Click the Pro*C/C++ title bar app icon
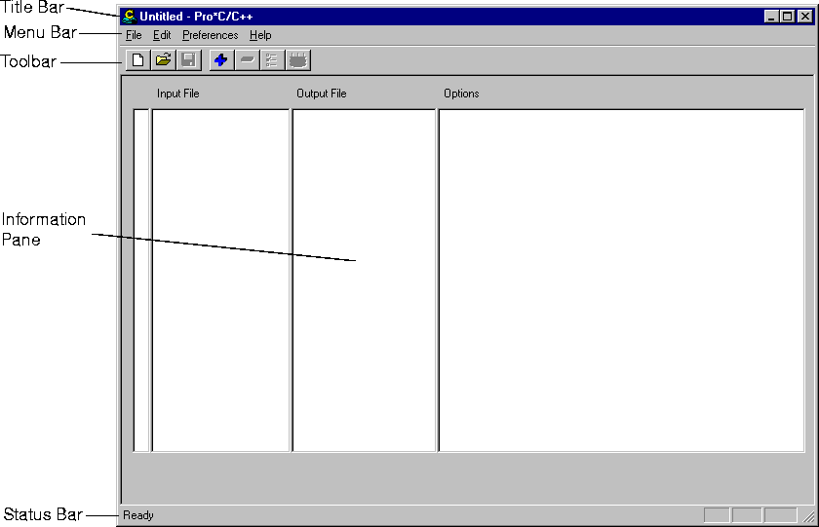Screen dimensions: 819x527 pos(130,17)
